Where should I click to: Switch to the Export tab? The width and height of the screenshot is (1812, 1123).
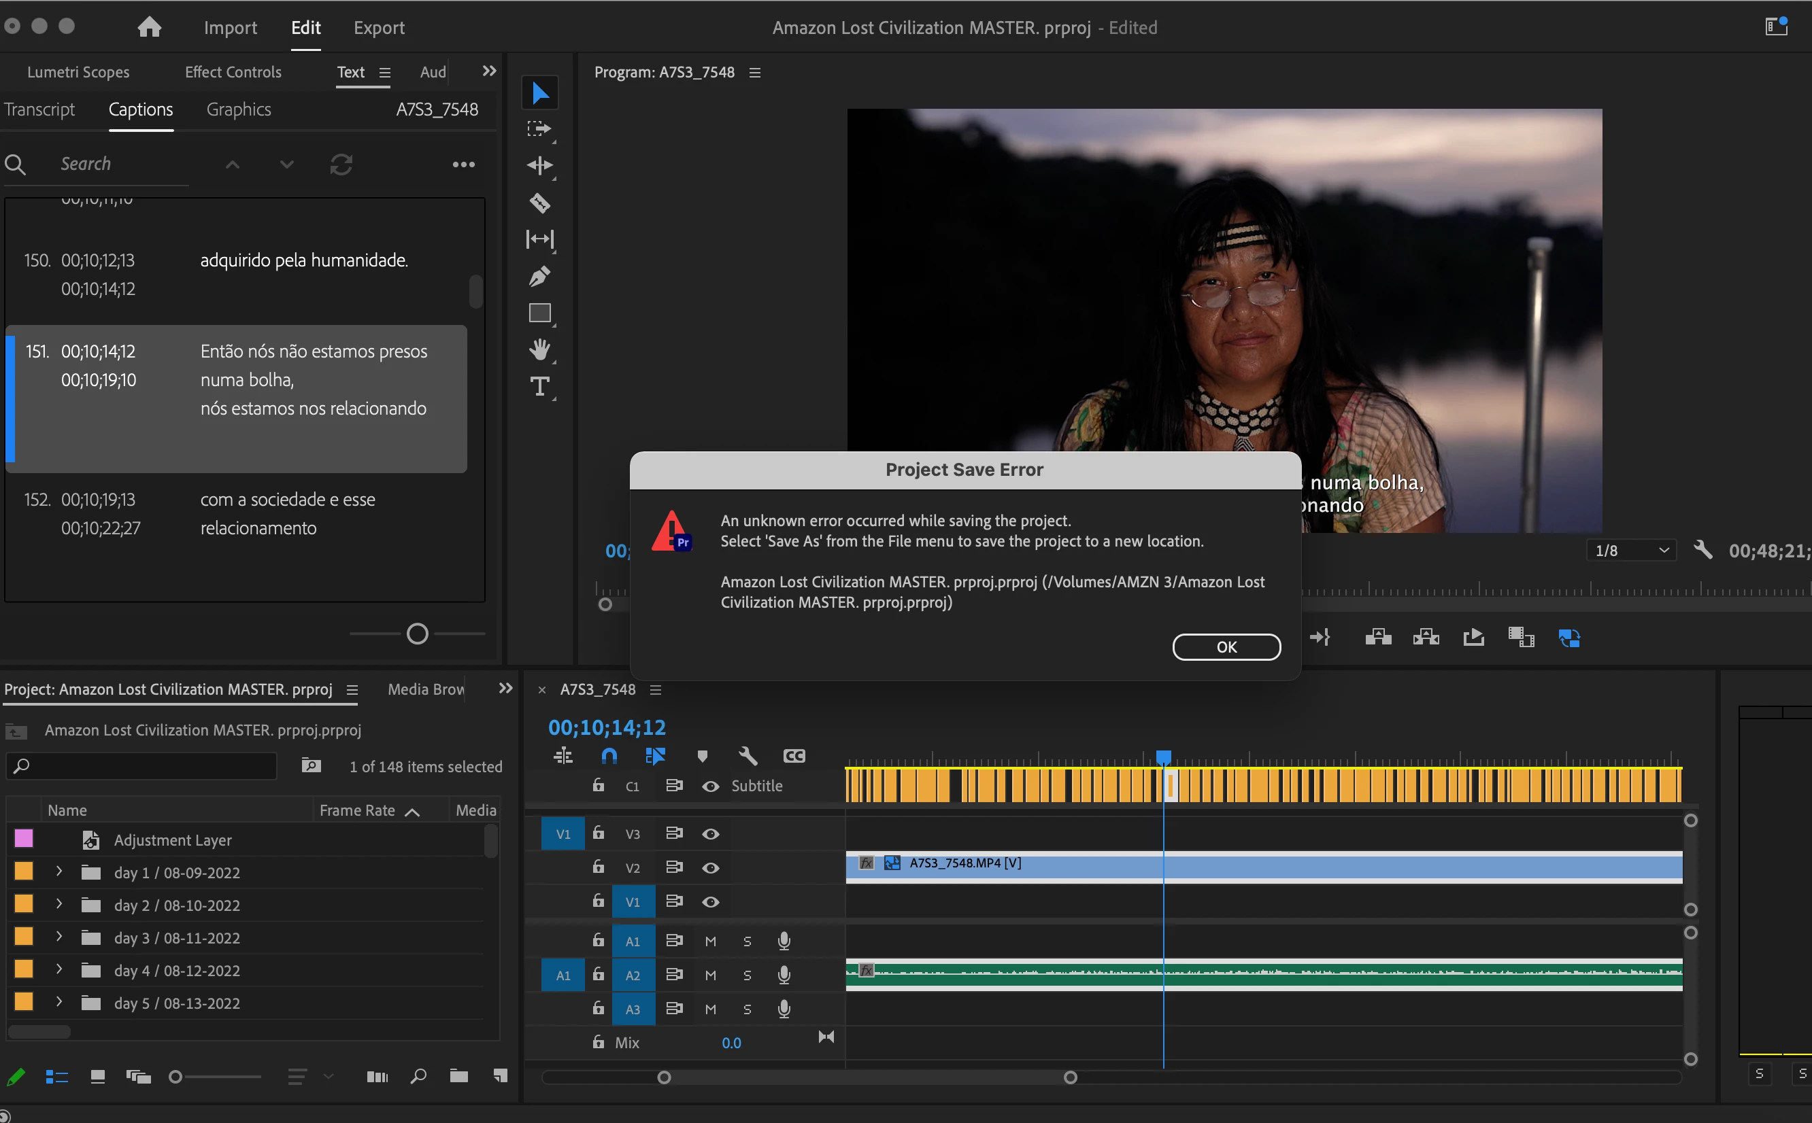point(379,27)
